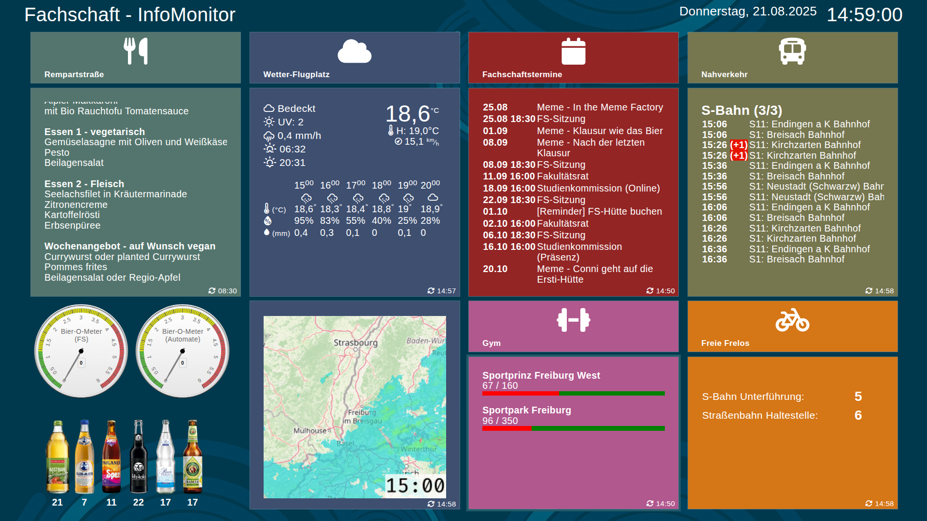Click the sunrise icon next to 06:32
The image size is (927, 521).
[x=269, y=149]
